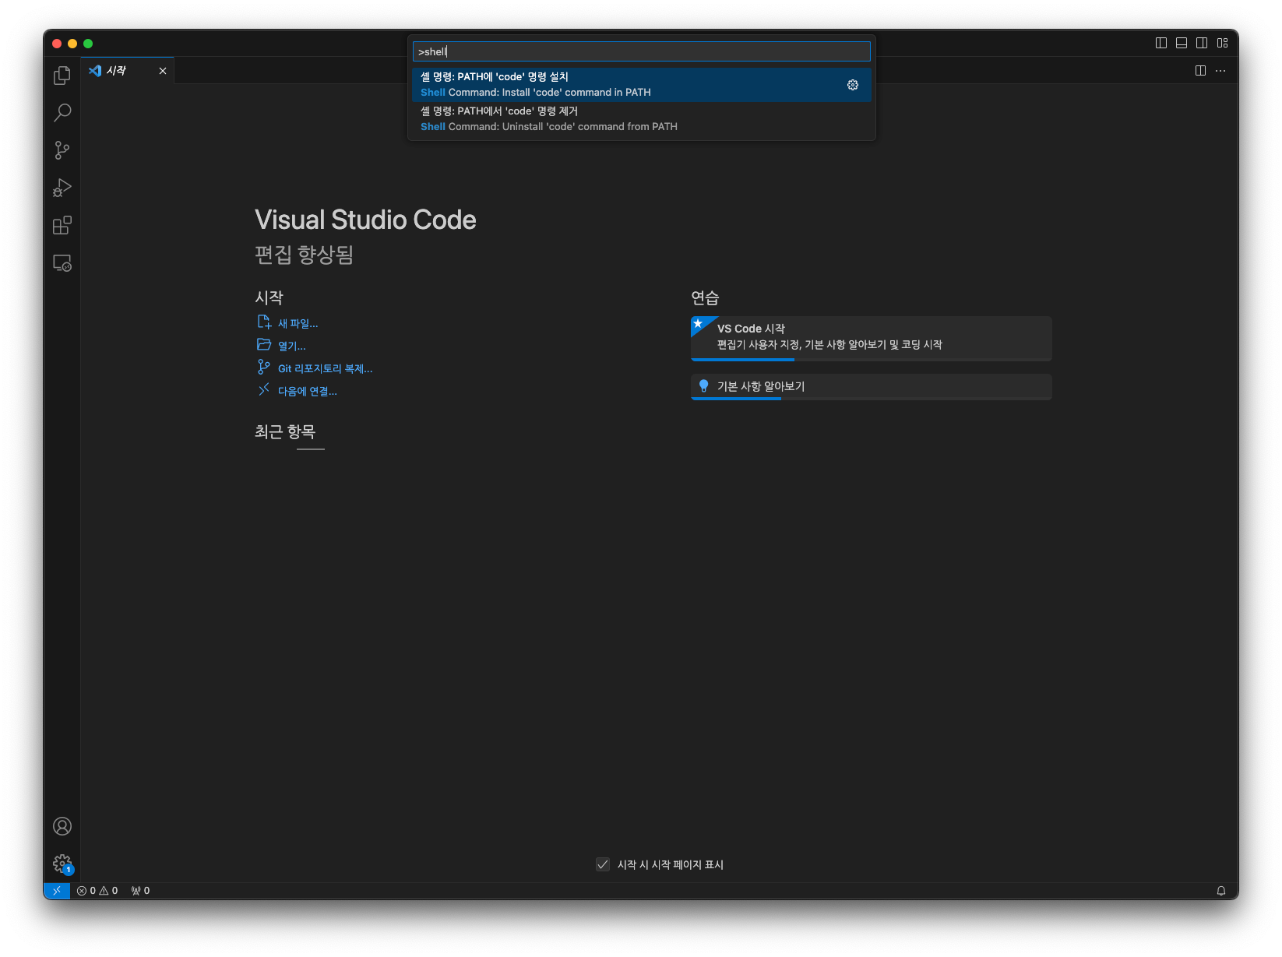Click the branch icon beside Git 리포지토리 복제

(264, 367)
